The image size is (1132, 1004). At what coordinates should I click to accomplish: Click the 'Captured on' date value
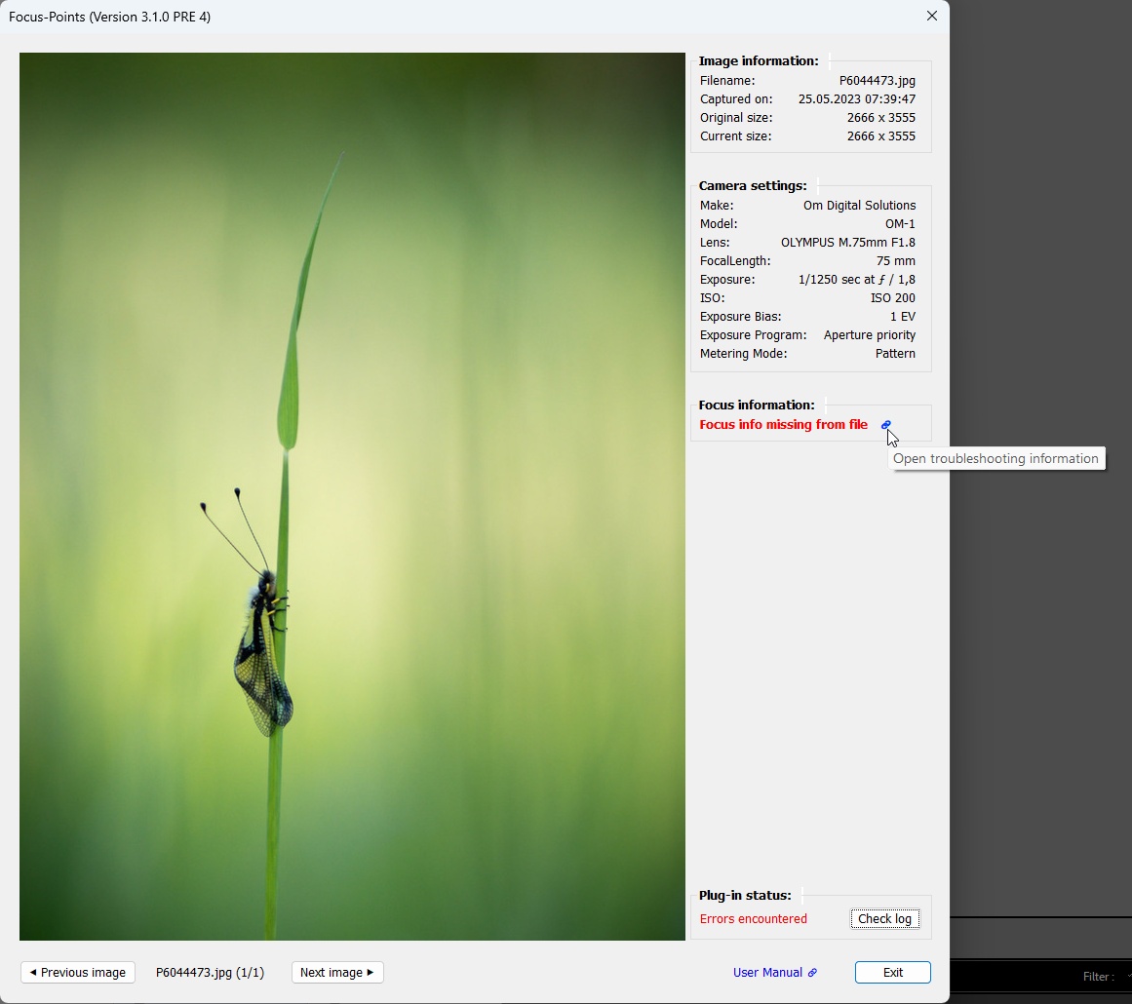[x=856, y=99]
